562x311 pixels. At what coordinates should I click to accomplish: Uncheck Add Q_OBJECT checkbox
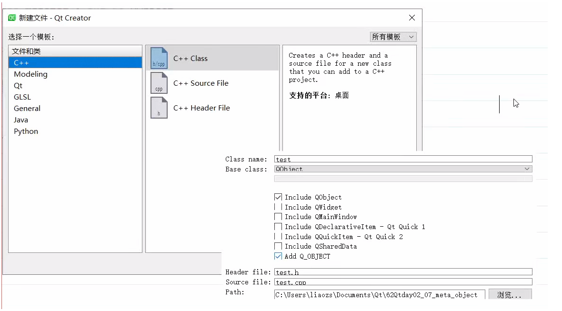click(278, 256)
